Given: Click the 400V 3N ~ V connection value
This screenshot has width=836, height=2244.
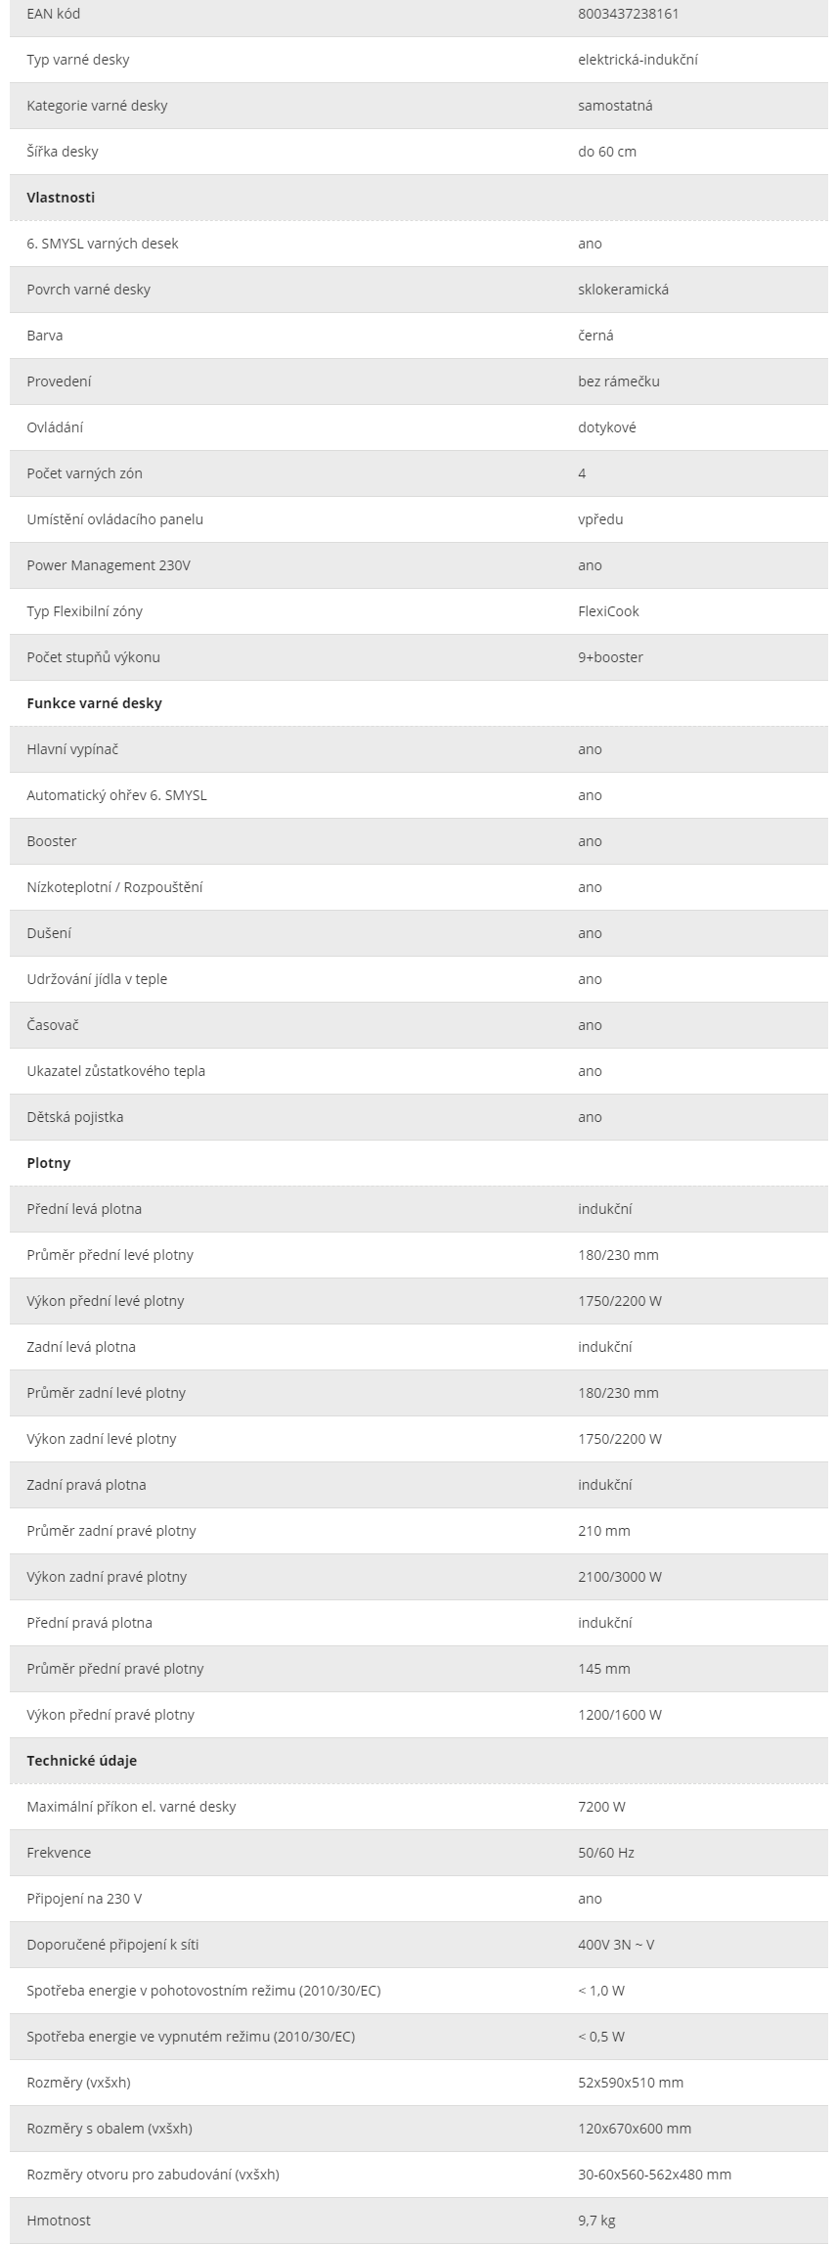Looking at the screenshot, I should click(616, 1945).
